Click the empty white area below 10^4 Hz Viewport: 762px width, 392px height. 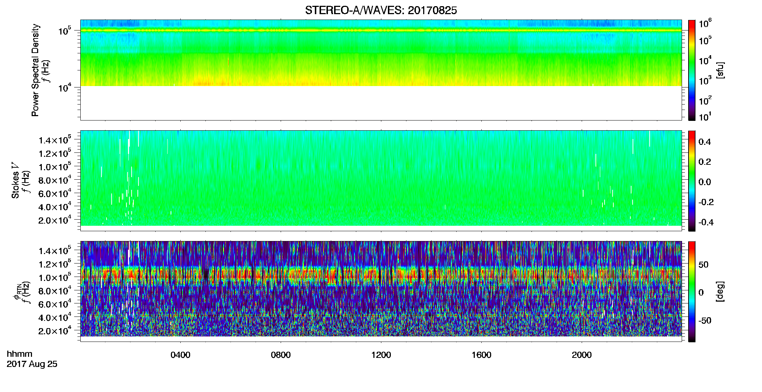tap(381, 103)
